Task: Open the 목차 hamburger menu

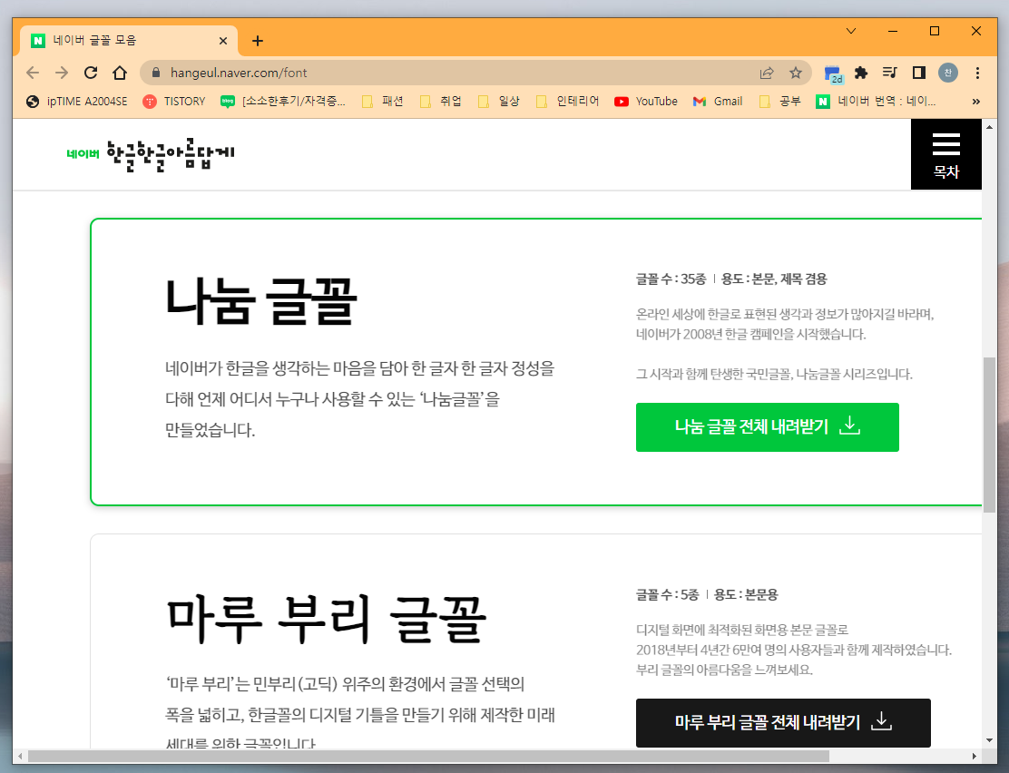Action: click(945, 154)
